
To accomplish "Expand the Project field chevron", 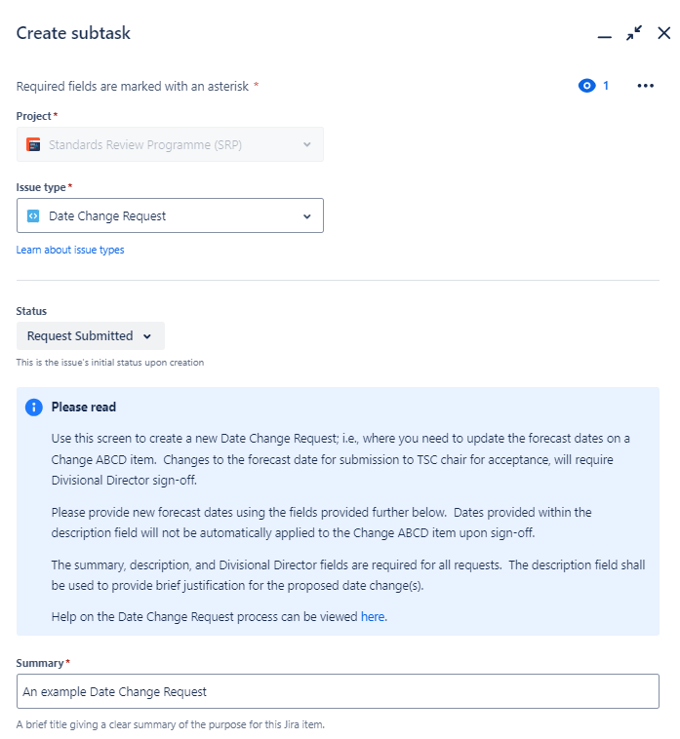I will tap(306, 145).
